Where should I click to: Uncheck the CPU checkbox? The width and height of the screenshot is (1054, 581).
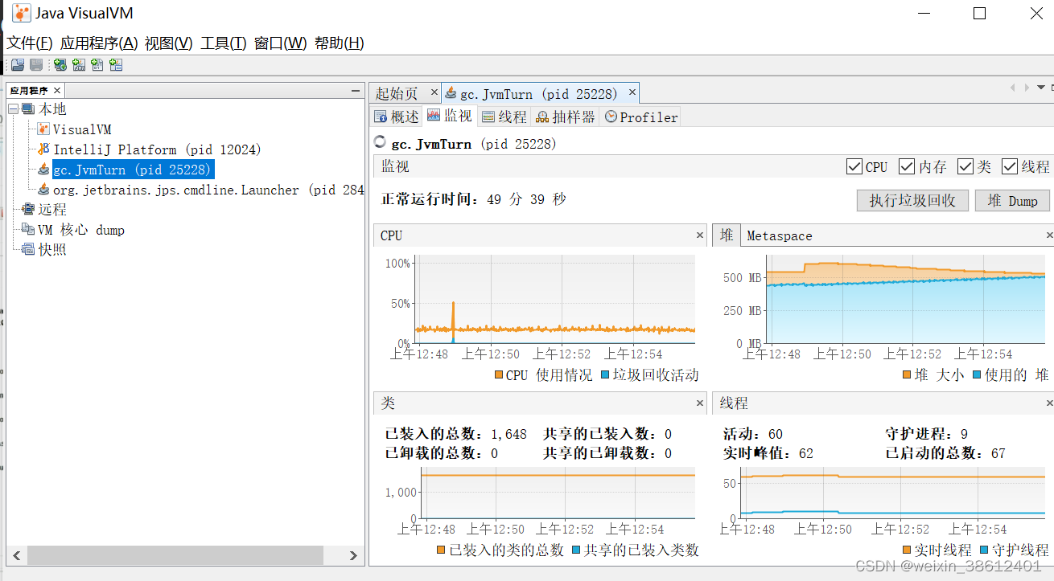[854, 166]
